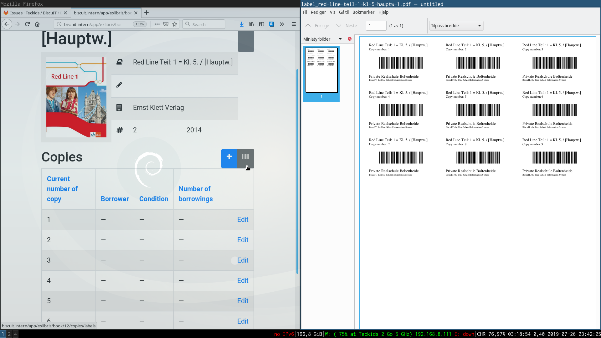Image resolution: width=601 pixels, height=338 pixels.
Task: Close the Miniatyrbilder thumbnail panel
Action: coord(350,39)
